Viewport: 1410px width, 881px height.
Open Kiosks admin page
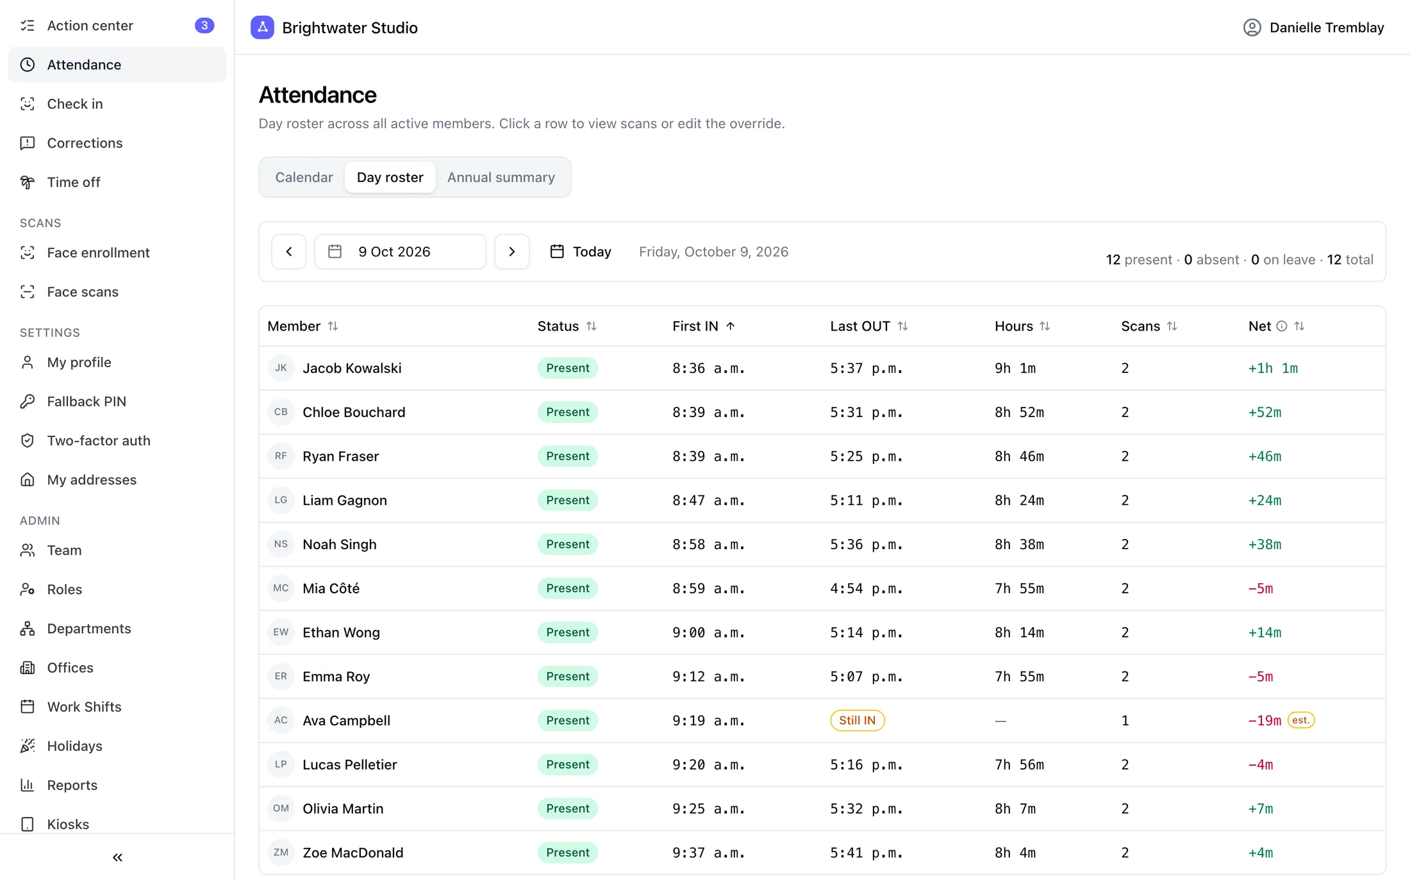pos(117,823)
